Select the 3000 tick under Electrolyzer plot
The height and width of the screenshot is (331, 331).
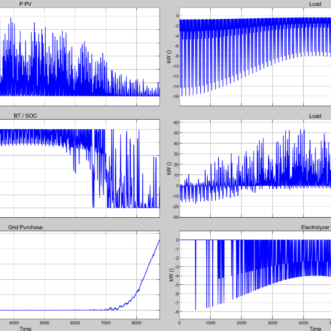click(272, 323)
